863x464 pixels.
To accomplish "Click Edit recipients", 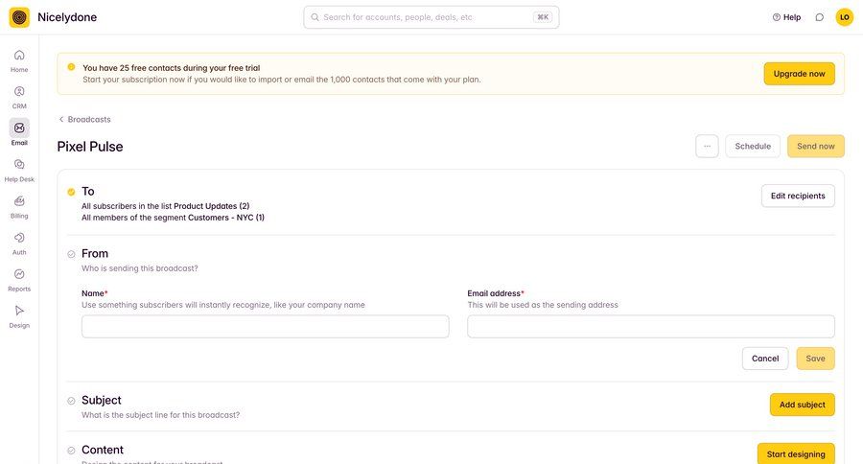I will 798,196.
